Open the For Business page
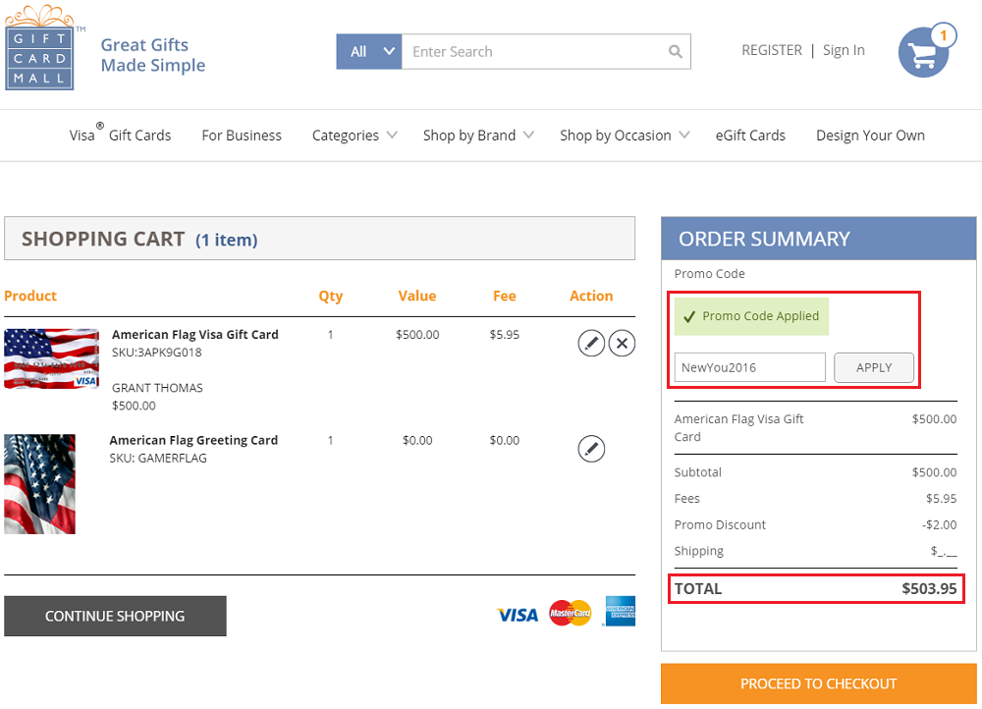The width and height of the screenshot is (982, 709). (x=242, y=136)
